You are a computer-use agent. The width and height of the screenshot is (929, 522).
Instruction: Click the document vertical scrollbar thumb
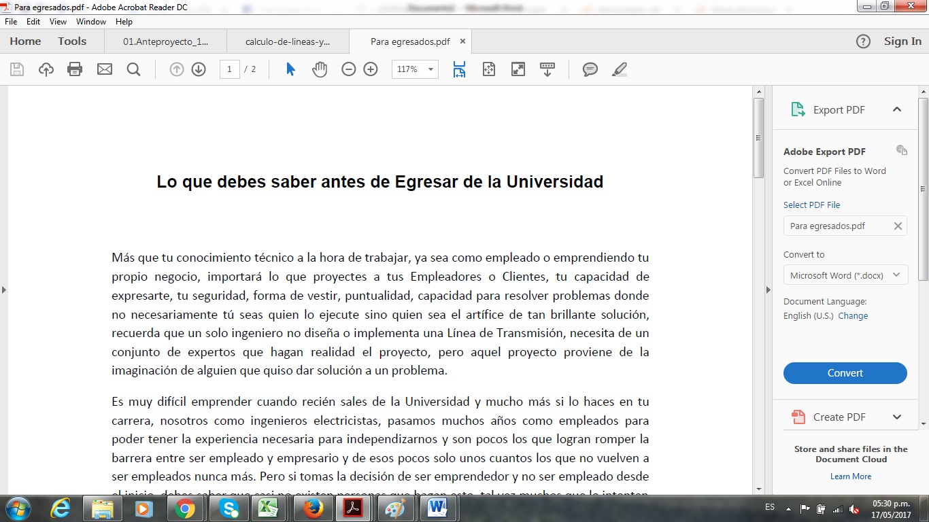pyautogui.click(x=758, y=138)
